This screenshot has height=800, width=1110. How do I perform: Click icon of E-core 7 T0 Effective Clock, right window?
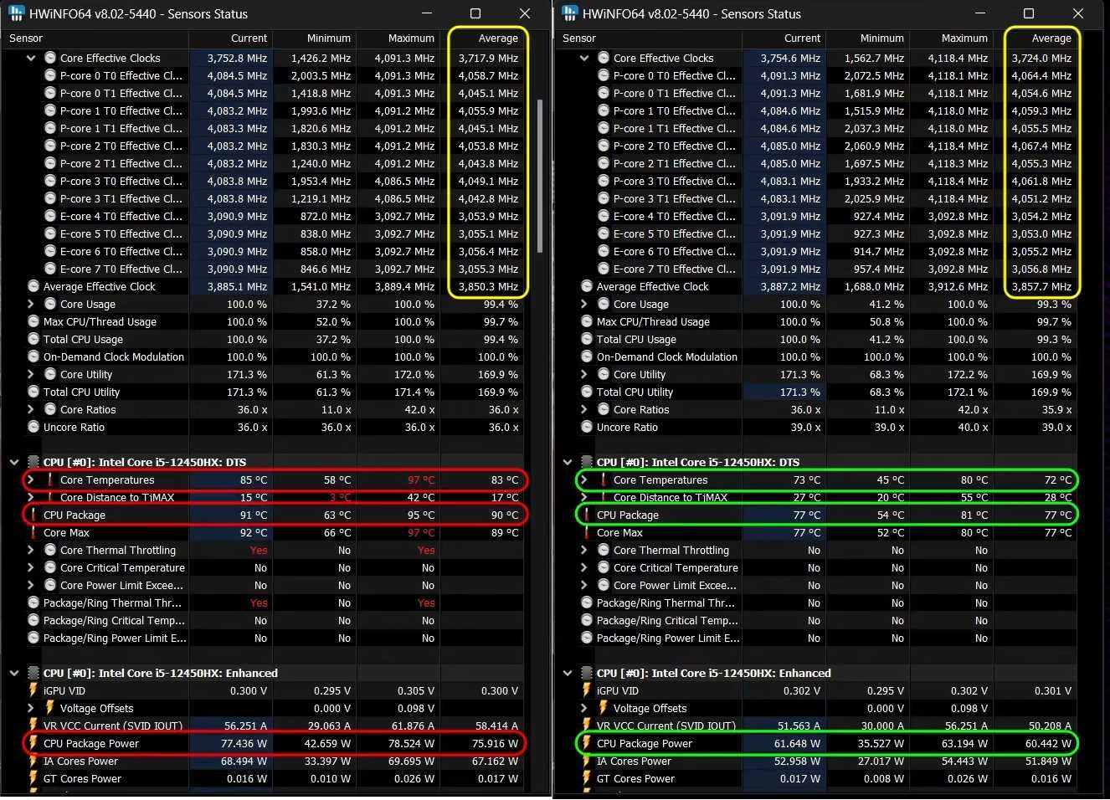tap(604, 269)
